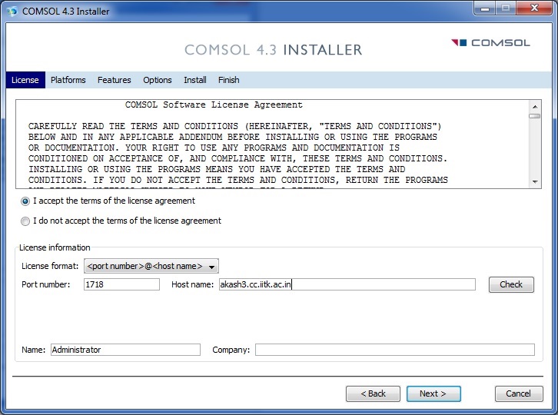Open the License format dropdown
The image size is (558, 415).
click(151, 266)
